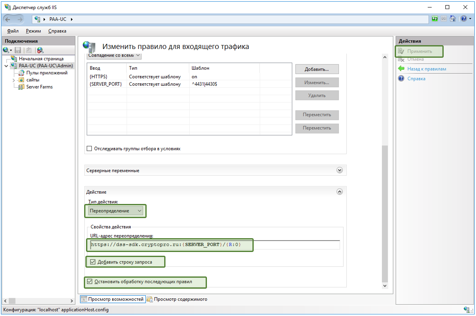Image resolution: width=476 pixels, height=316 pixels.
Task: Click Назад к правилам link
Action: click(x=427, y=69)
